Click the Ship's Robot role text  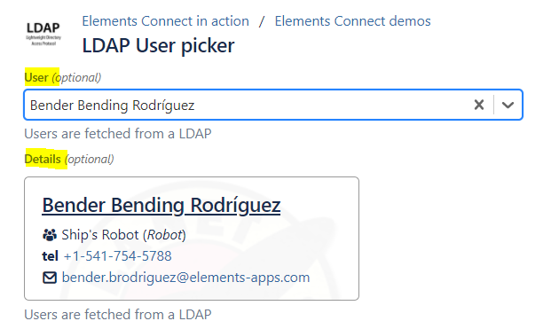pos(123,235)
